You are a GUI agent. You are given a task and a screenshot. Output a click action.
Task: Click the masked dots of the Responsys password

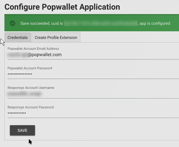17,113
